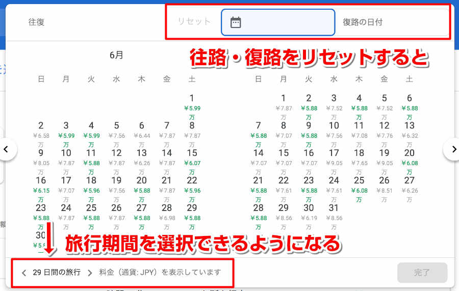
Task: Pick June 18 priced ¥5.96万
Action: point(91,189)
